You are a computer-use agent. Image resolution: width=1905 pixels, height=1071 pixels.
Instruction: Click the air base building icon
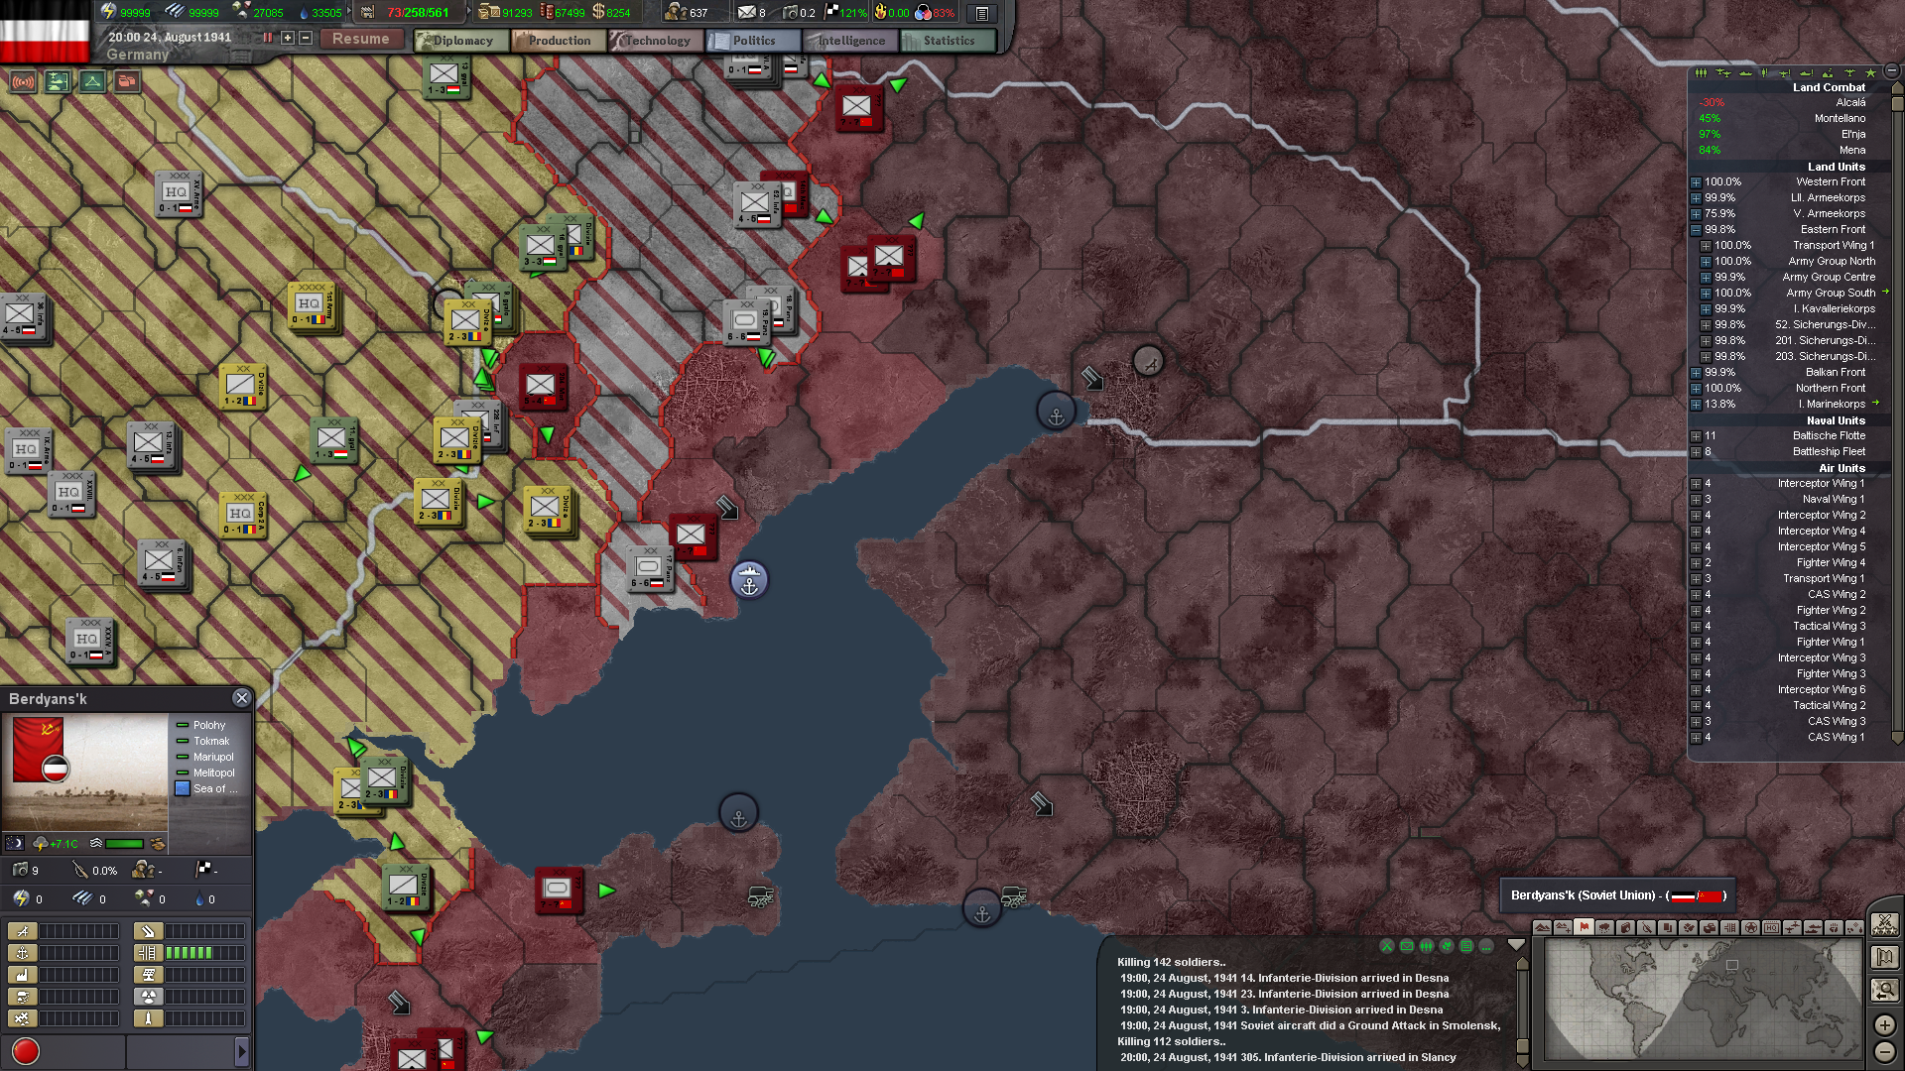tap(22, 931)
